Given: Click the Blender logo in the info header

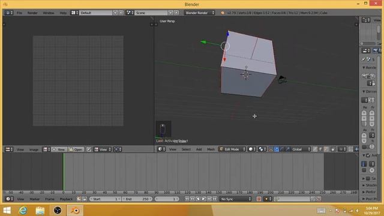Looking at the screenshot, I should coord(223,13).
